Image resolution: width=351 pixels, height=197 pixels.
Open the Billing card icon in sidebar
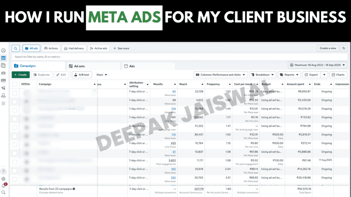3,80
